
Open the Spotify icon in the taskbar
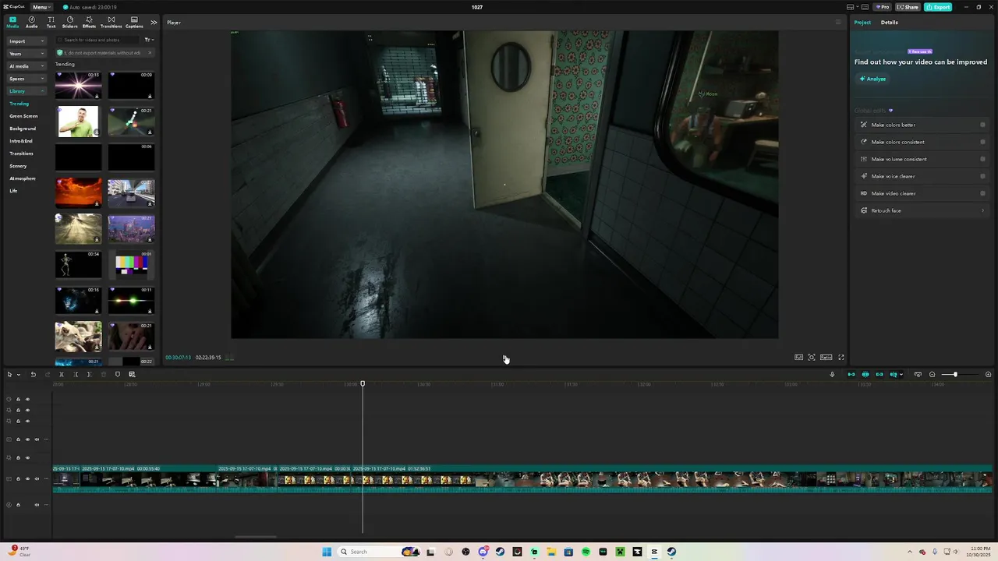pyautogui.click(x=586, y=552)
